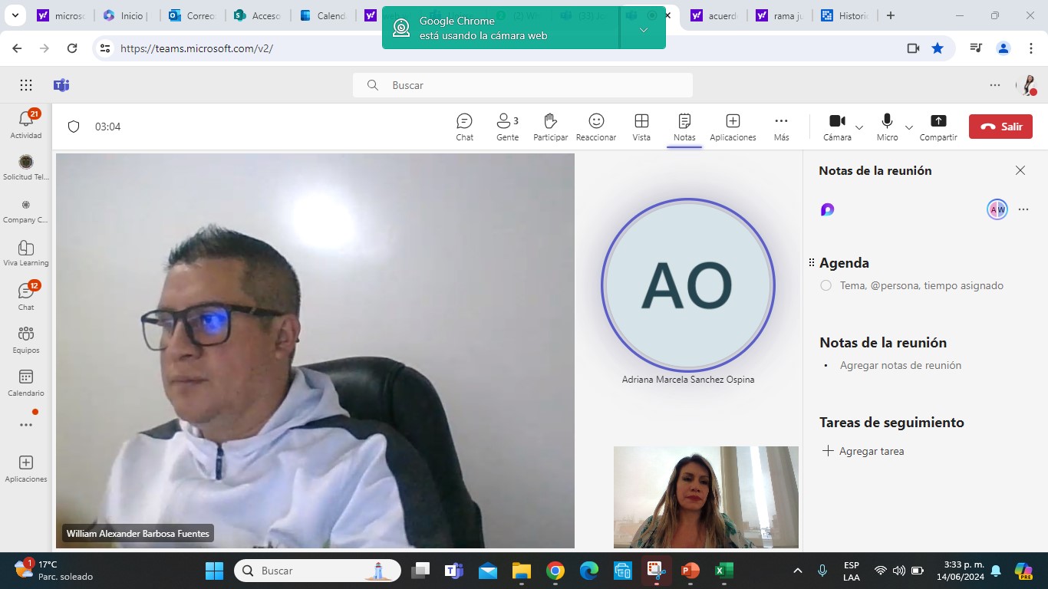The image size is (1048, 589).
Task: Select the Notas tab
Action: coord(684,127)
